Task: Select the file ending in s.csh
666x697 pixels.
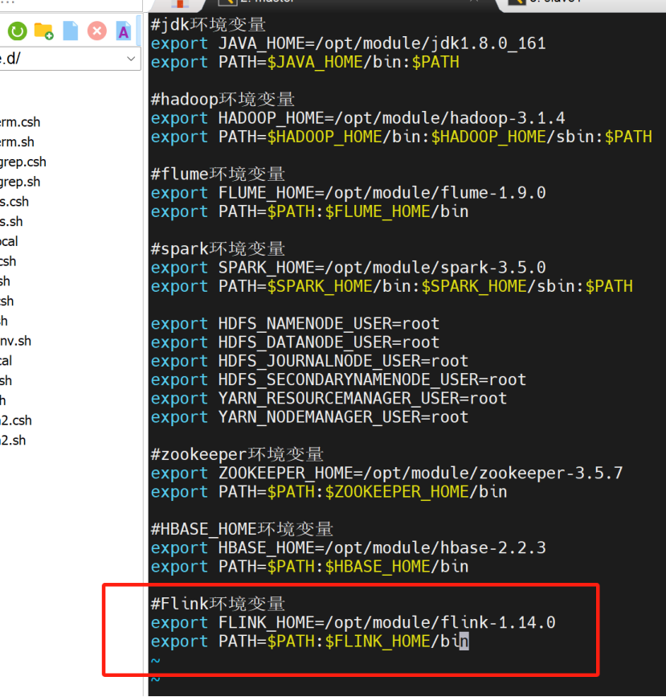Action: pyautogui.click(x=14, y=202)
